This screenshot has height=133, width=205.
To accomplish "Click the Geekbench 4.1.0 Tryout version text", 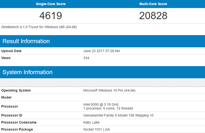I will (x=39, y=27).
